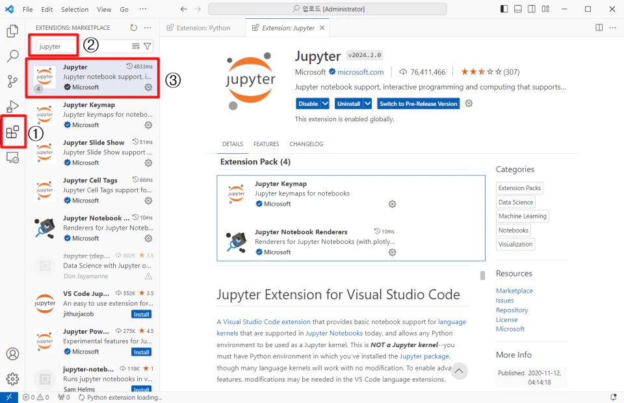This screenshot has height=403, width=624.
Task: Follow the Jupyter Notebooks link in description
Action: point(334,333)
